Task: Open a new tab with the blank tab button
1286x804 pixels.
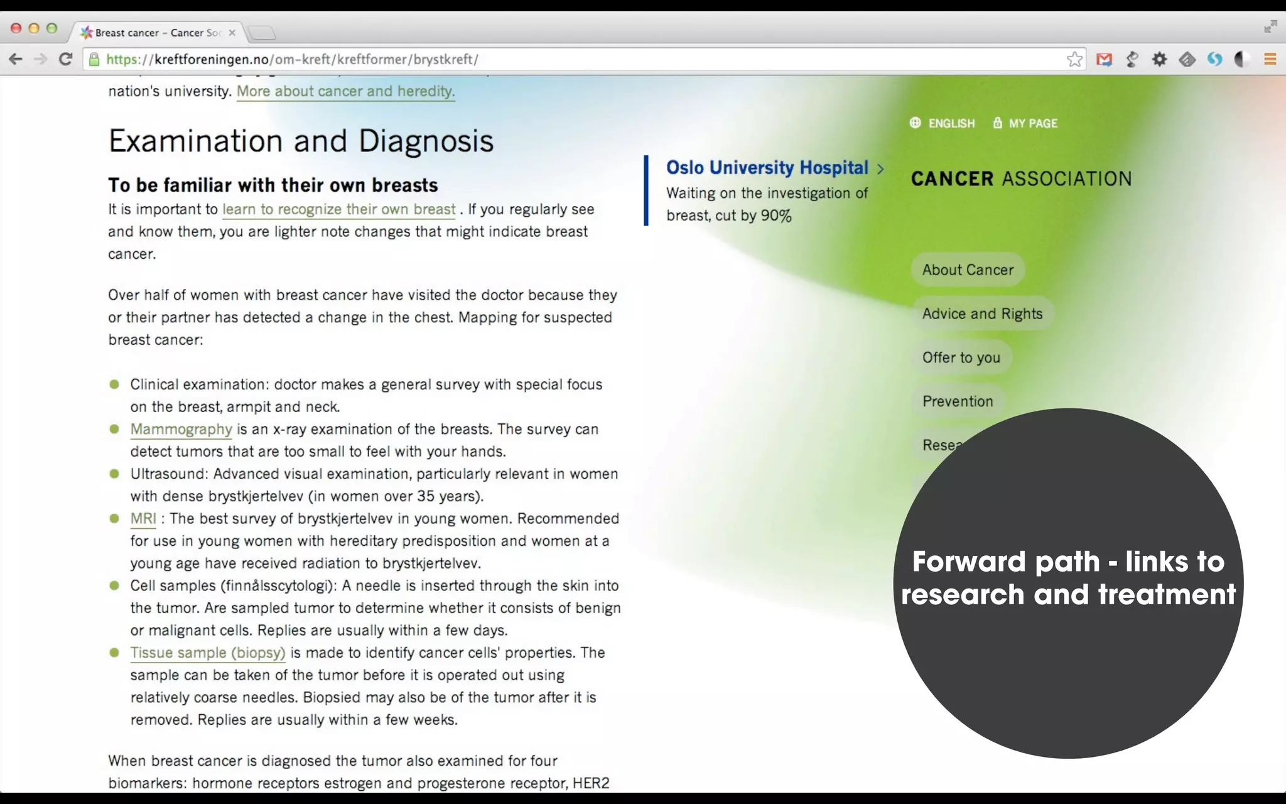Action: pos(261,33)
